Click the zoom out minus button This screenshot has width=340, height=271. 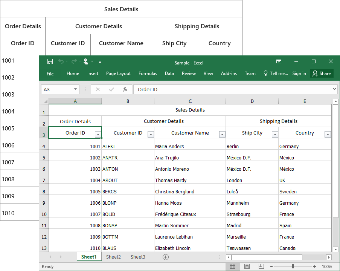[271, 266]
